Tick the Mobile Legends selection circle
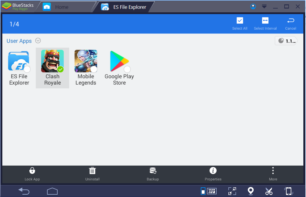This screenshot has width=306, height=197. tap(94, 69)
